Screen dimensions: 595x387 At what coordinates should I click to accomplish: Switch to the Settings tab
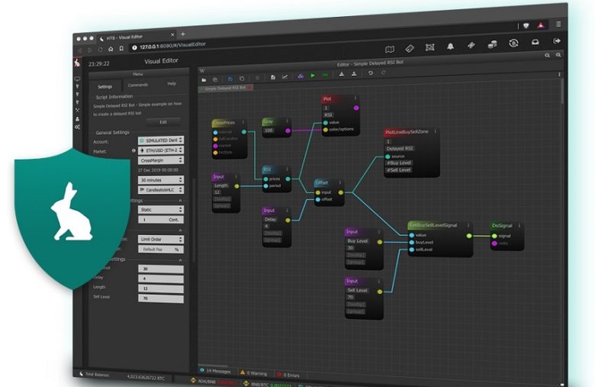[x=105, y=86]
